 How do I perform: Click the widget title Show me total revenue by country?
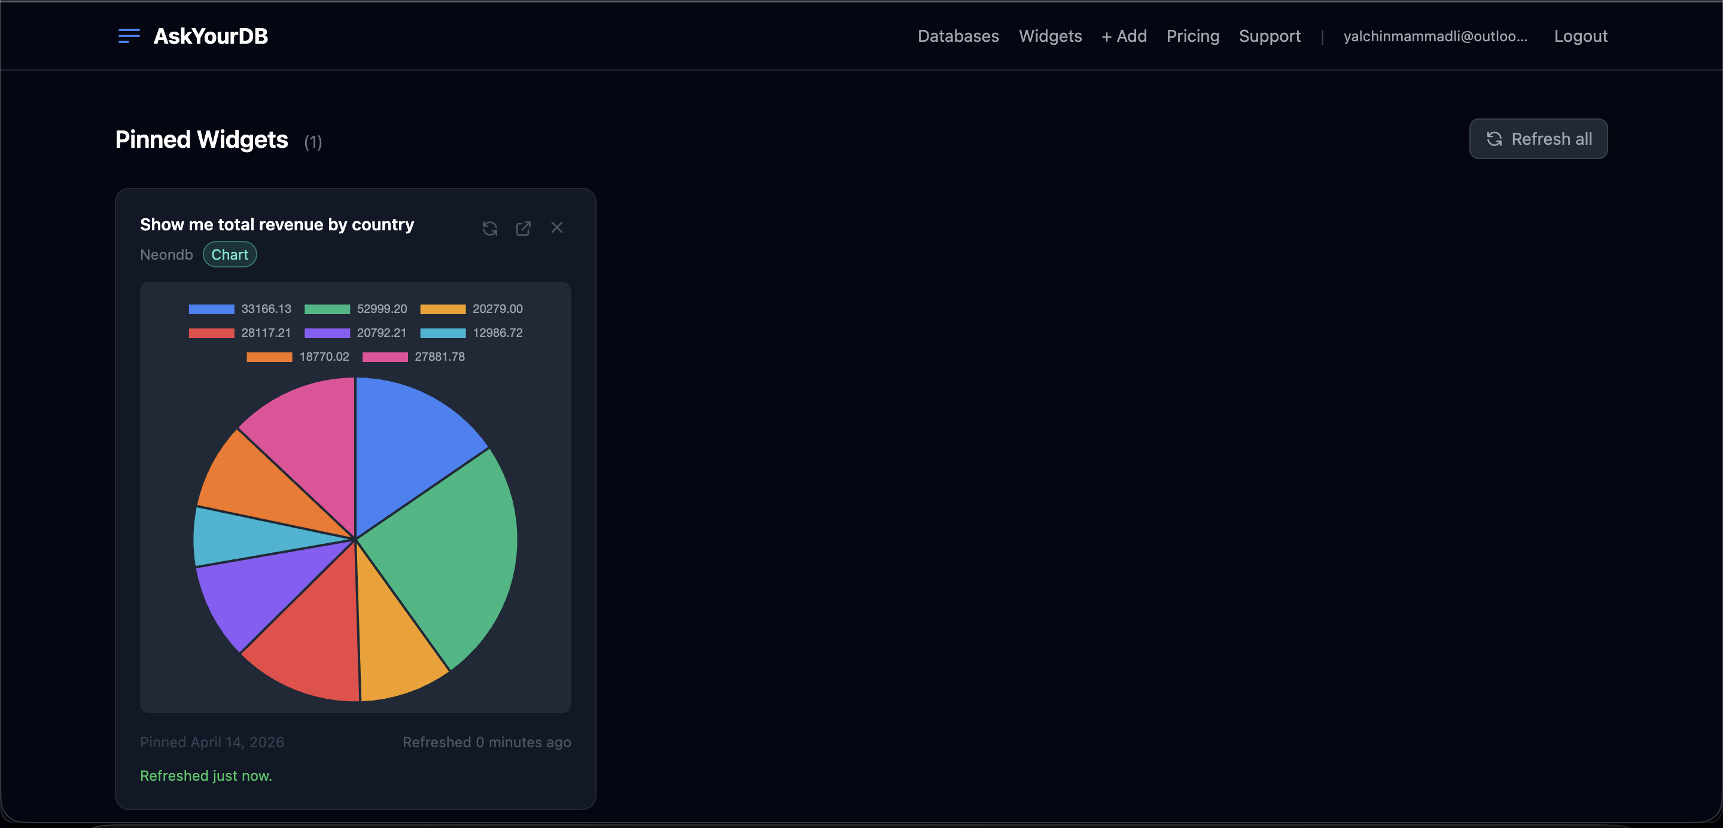[276, 225]
